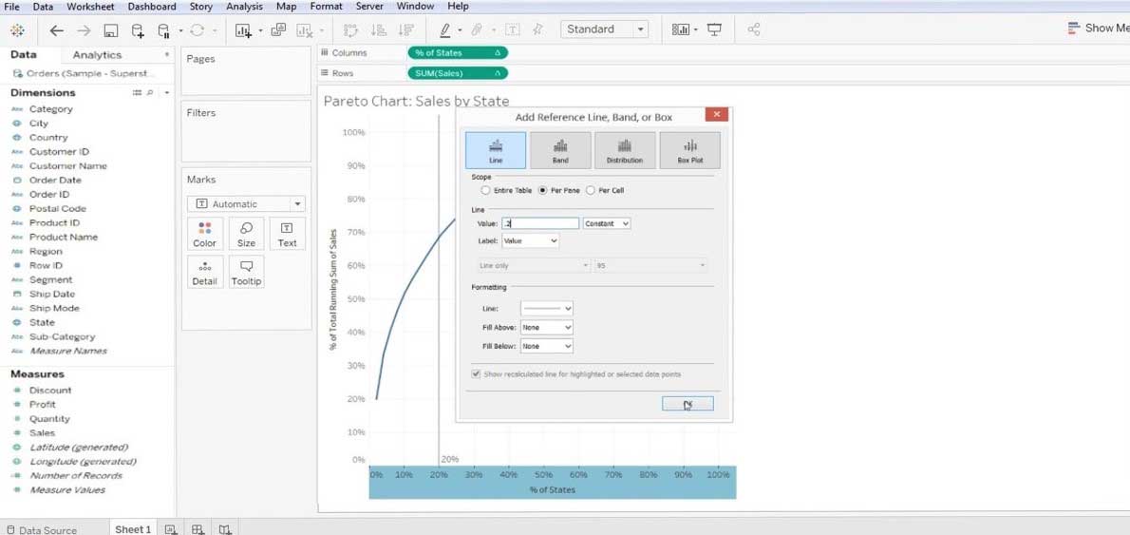Click the Tableau logo start icon
This screenshot has height=535, width=1130.
point(17,29)
